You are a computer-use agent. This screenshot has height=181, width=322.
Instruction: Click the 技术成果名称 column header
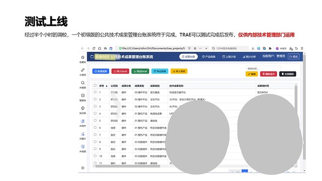point(176,86)
